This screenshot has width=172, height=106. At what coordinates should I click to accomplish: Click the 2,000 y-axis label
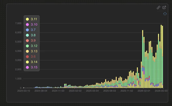(18, 70)
